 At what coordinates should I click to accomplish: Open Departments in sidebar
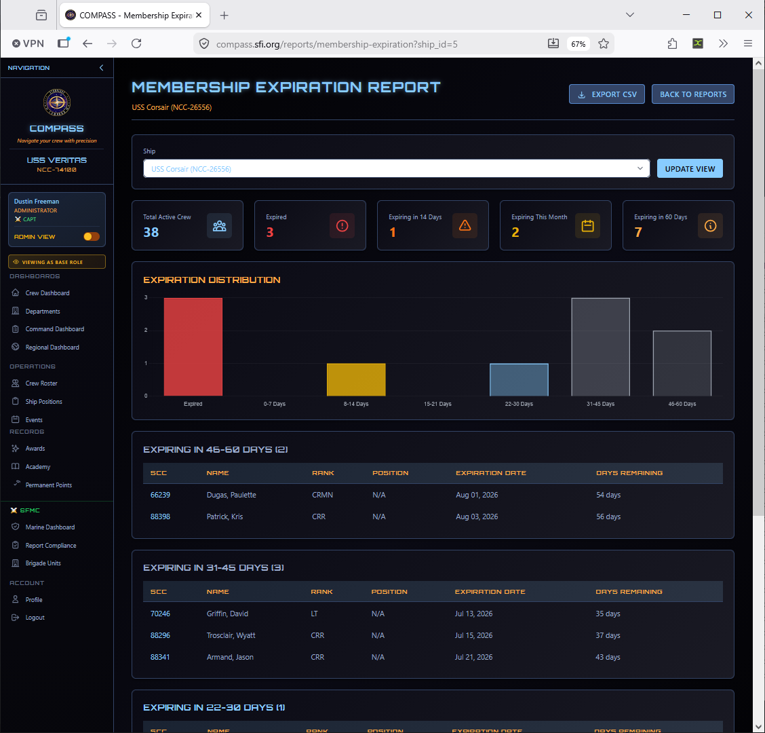tap(43, 311)
